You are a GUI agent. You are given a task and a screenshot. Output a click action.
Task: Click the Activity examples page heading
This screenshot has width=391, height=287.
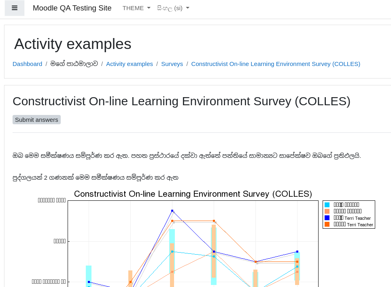(72, 44)
